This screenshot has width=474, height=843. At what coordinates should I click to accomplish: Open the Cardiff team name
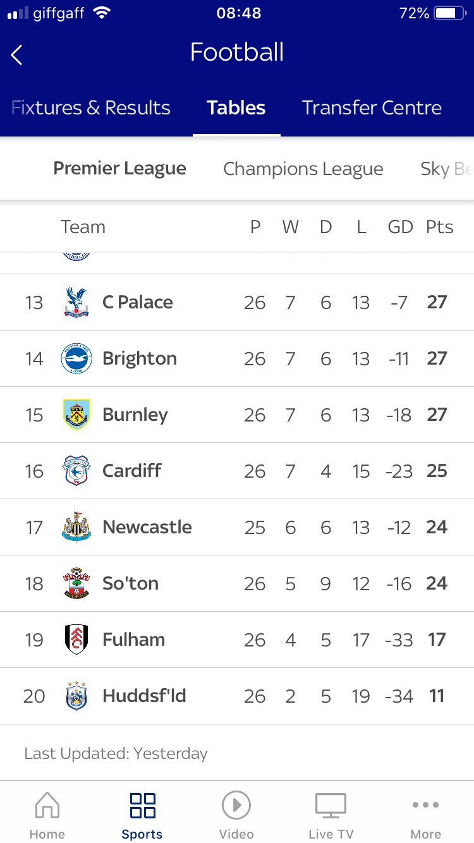click(x=132, y=471)
